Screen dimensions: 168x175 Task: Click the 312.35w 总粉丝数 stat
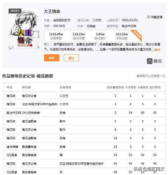click(122, 36)
